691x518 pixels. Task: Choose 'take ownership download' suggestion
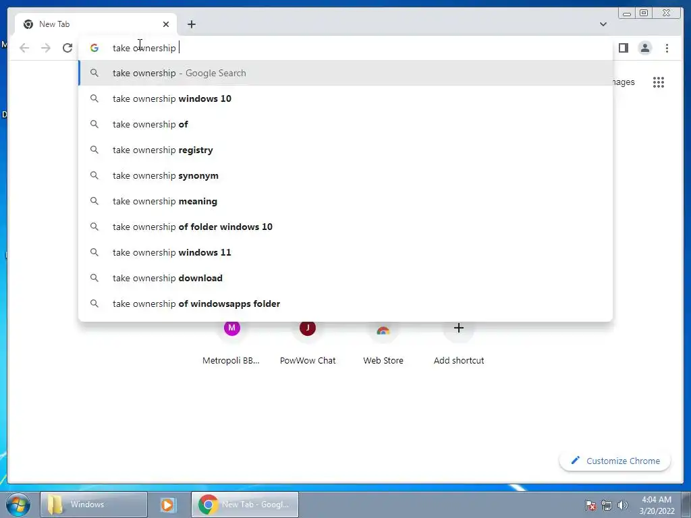point(345,278)
